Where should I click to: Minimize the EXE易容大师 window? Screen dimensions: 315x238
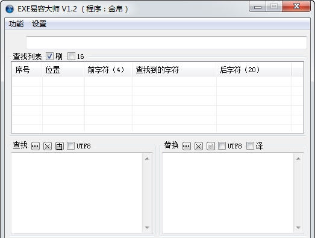258,7
